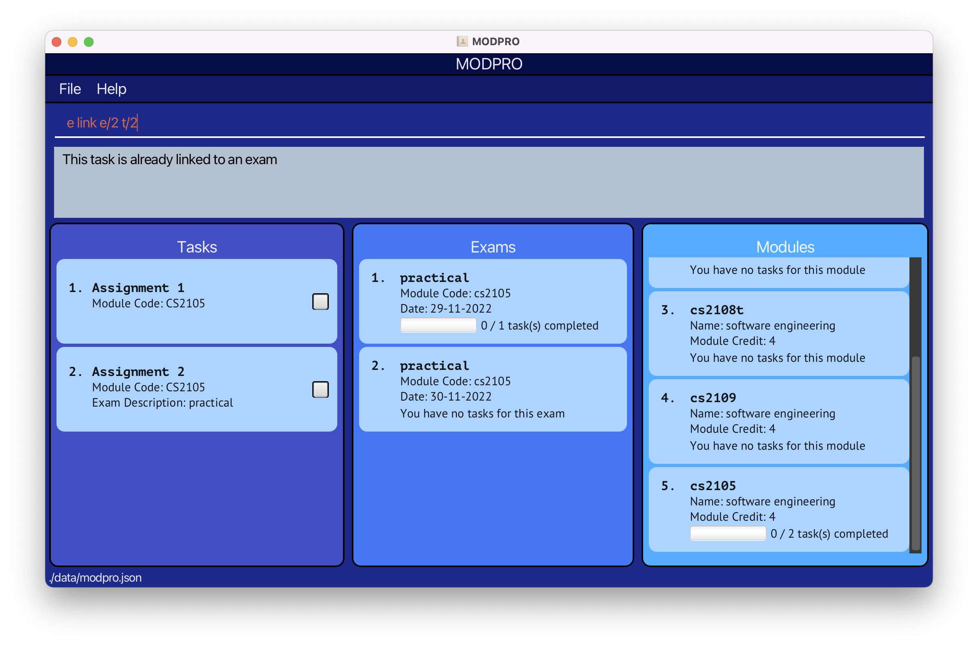The width and height of the screenshot is (978, 647).
Task: Click the yellow minimize window button
Action: (x=73, y=42)
